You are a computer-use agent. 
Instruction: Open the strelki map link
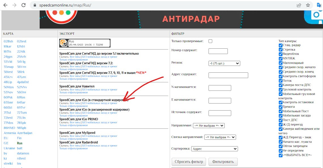(8, 163)
